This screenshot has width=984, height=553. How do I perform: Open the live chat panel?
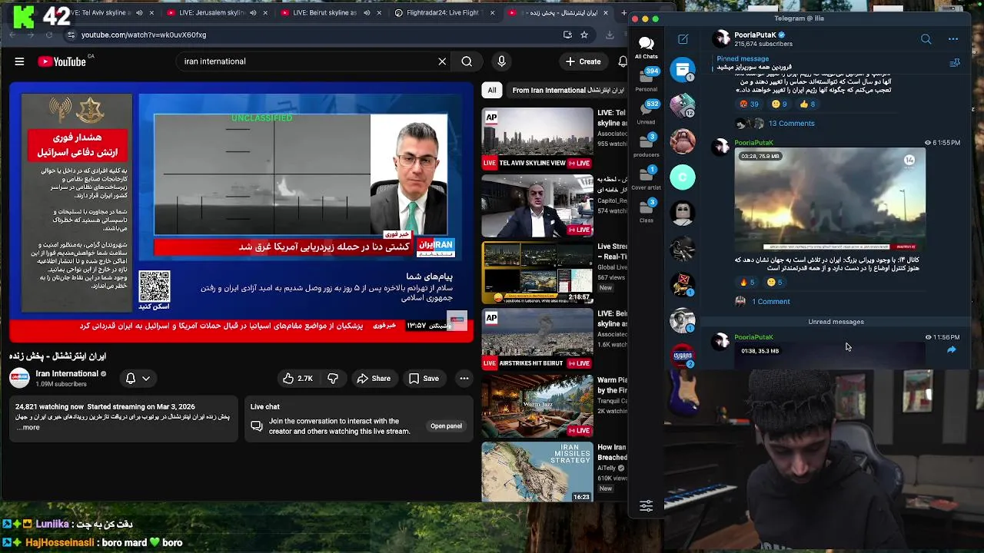[x=446, y=426]
